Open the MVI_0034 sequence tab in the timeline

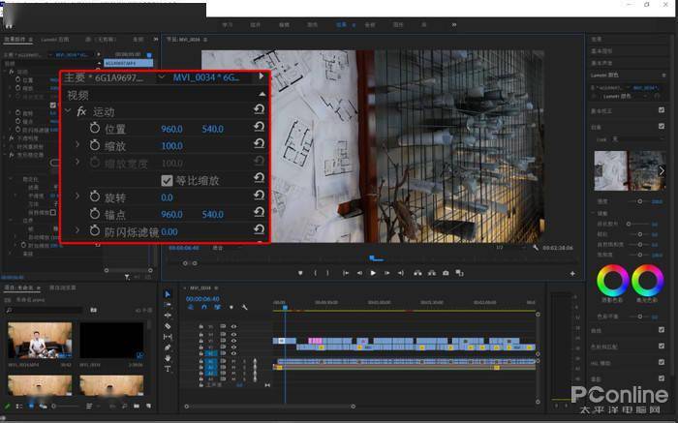(x=200, y=287)
